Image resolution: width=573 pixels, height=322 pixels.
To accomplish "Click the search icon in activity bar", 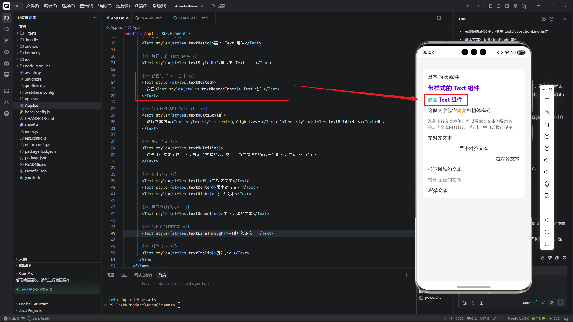I will pyautogui.click(x=7, y=29).
